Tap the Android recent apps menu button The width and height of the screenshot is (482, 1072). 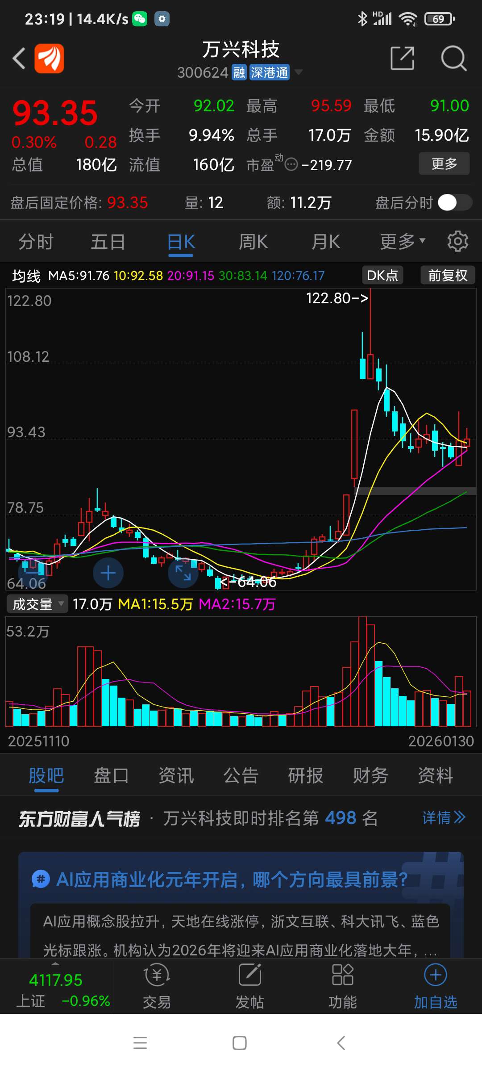pos(140,1043)
